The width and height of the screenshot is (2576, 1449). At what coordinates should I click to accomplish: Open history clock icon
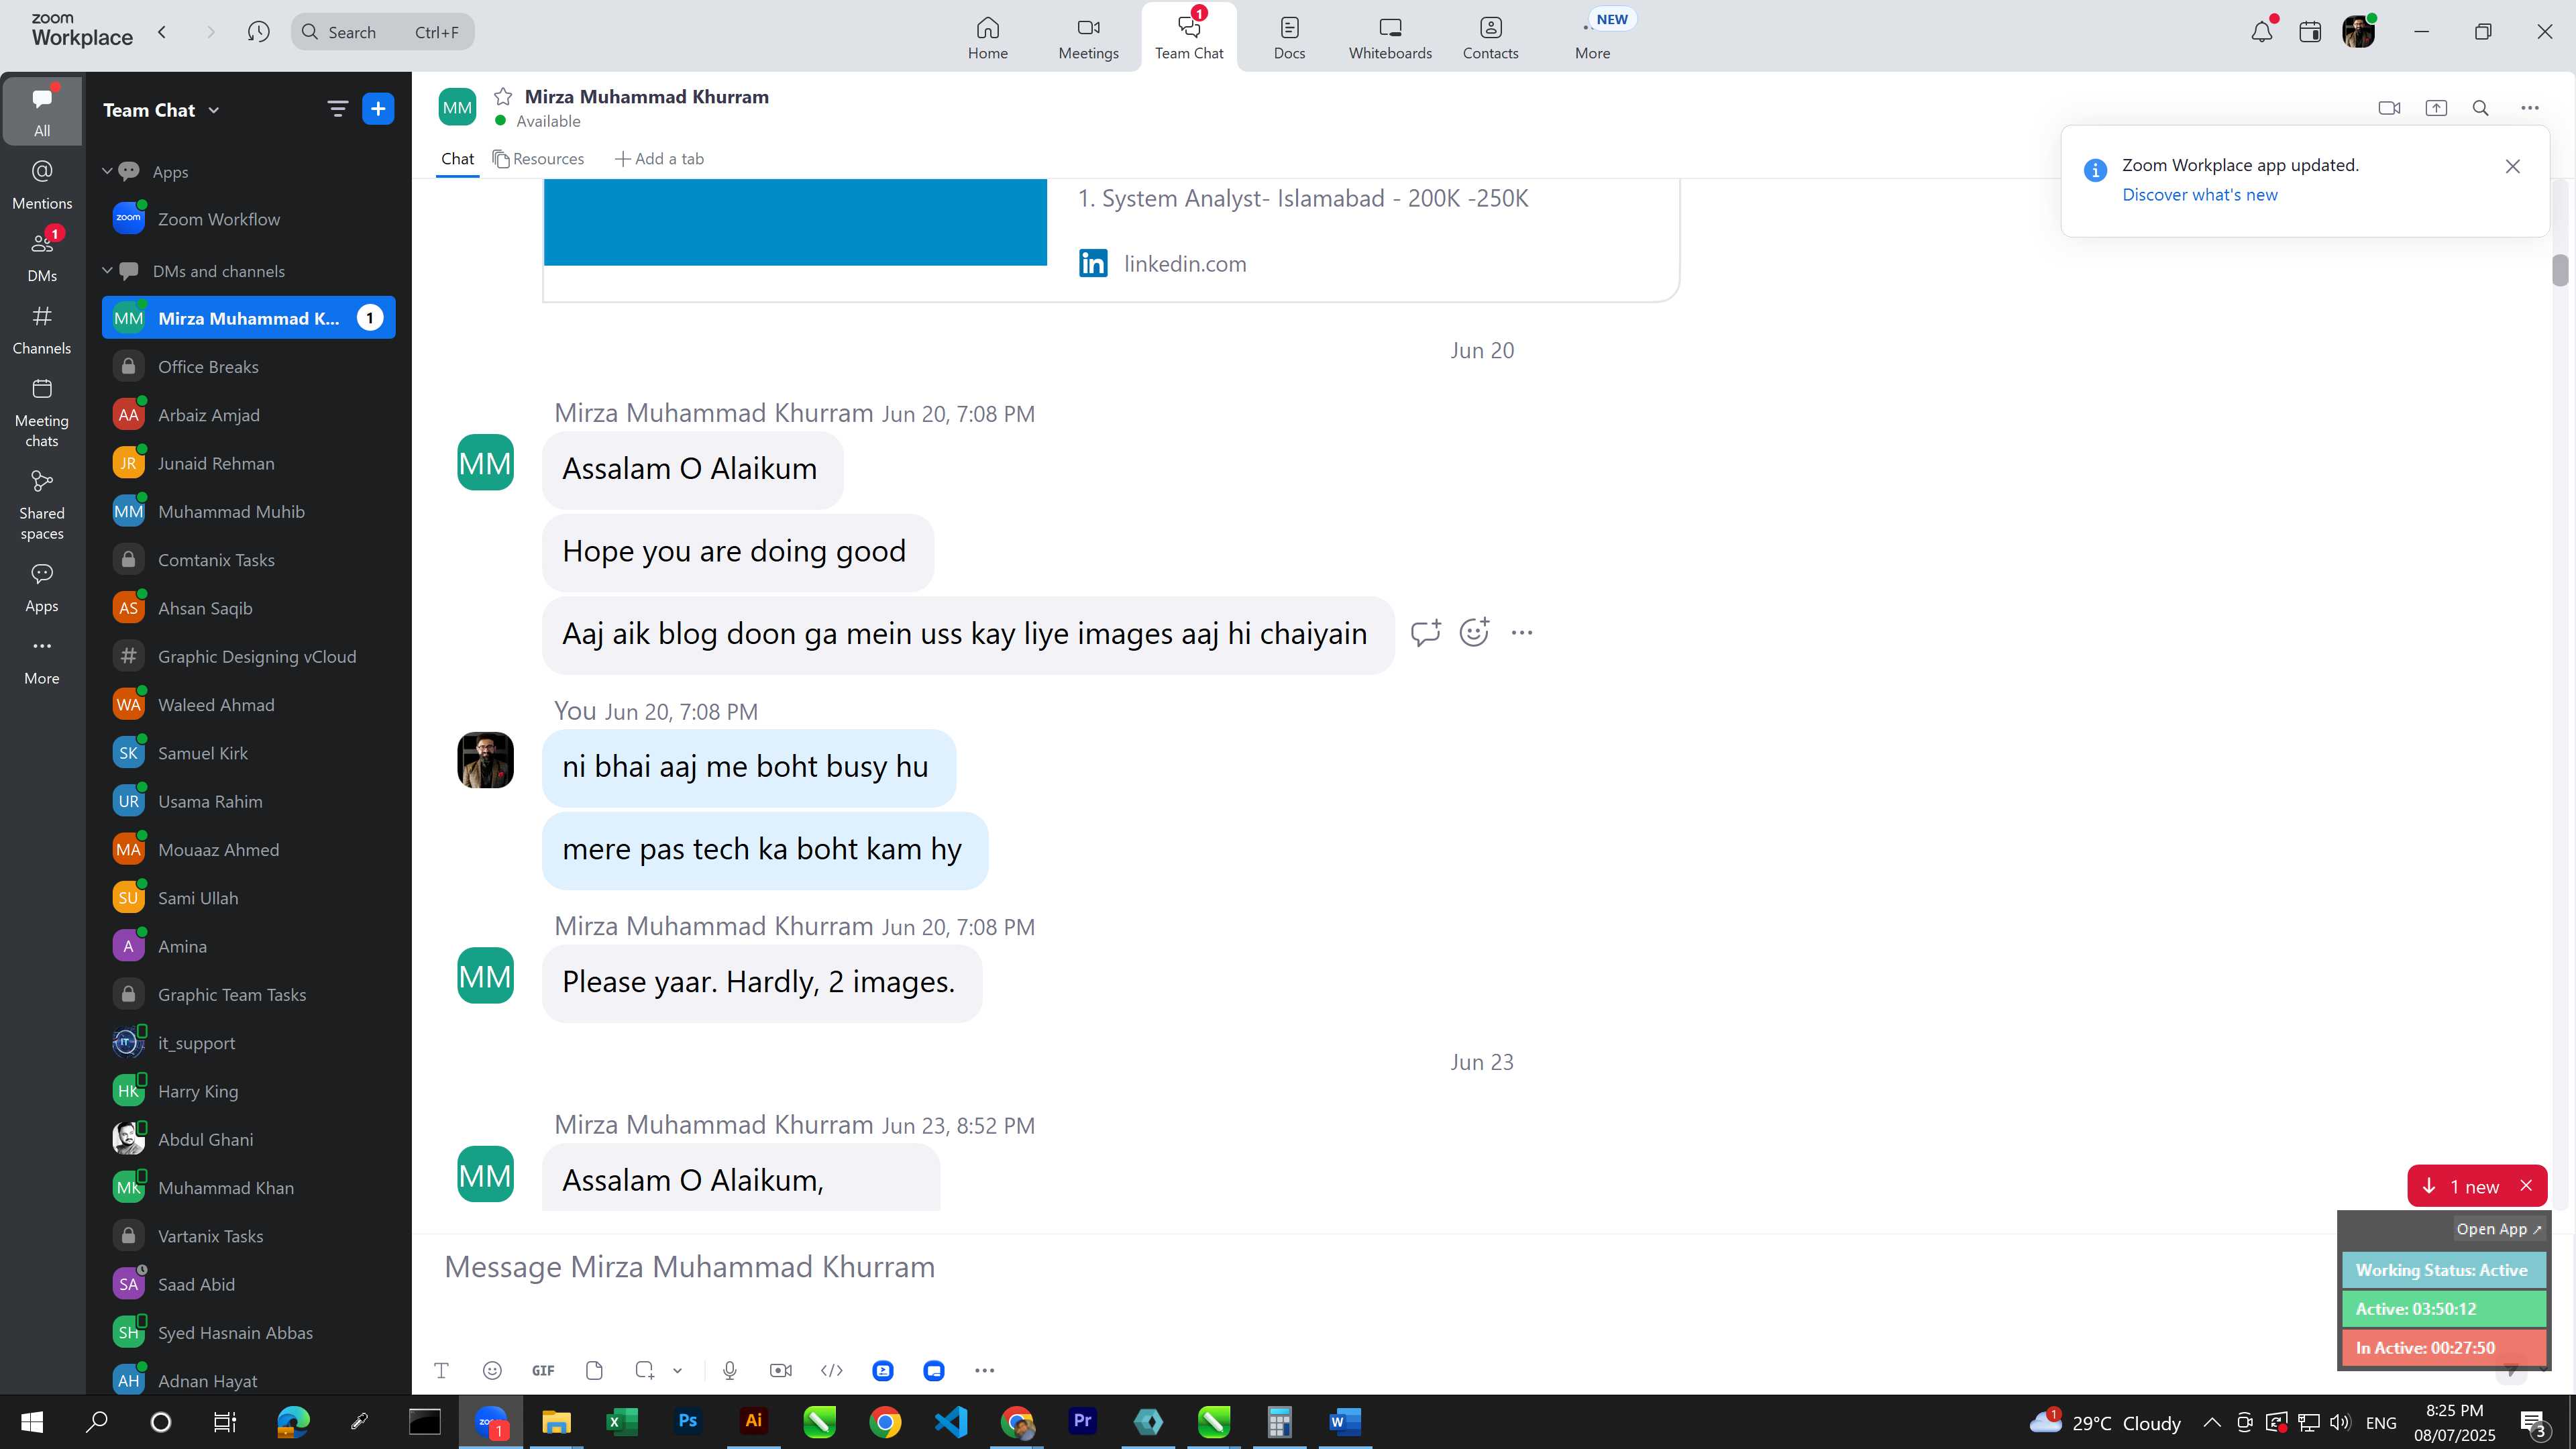pyautogui.click(x=258, y=32)
